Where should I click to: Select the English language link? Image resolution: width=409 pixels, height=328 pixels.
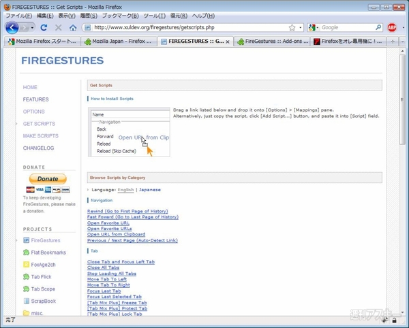(x=125, y=190)
